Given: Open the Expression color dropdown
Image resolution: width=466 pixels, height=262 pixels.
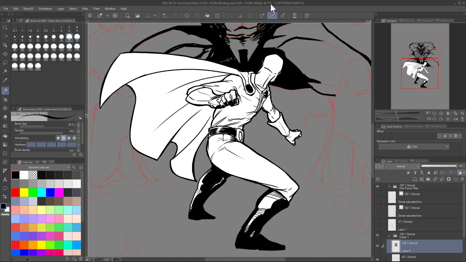Looking at the screenshot, I should tap(414, 146).
